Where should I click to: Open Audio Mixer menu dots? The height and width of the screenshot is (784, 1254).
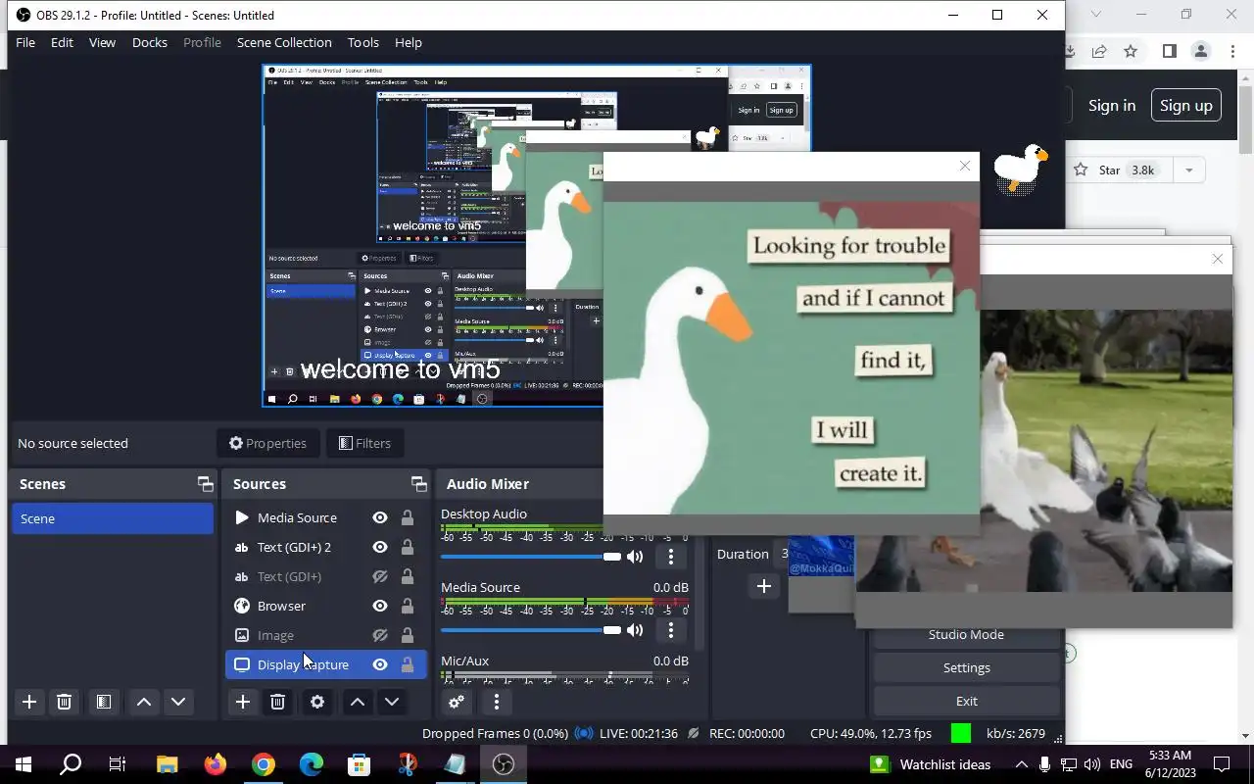(496, 702)
